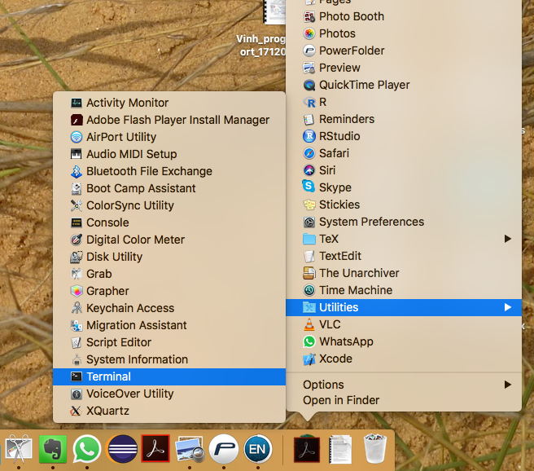Launch Terminal from the Utilities submenu
The width and height of the screenshot is (534, 471).
tap(108, 376)
